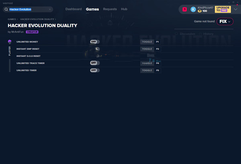This screenshot has height=164, width=241.
Task: Enable the Unlimited Money cheat switch
Action: click(95, 42)
